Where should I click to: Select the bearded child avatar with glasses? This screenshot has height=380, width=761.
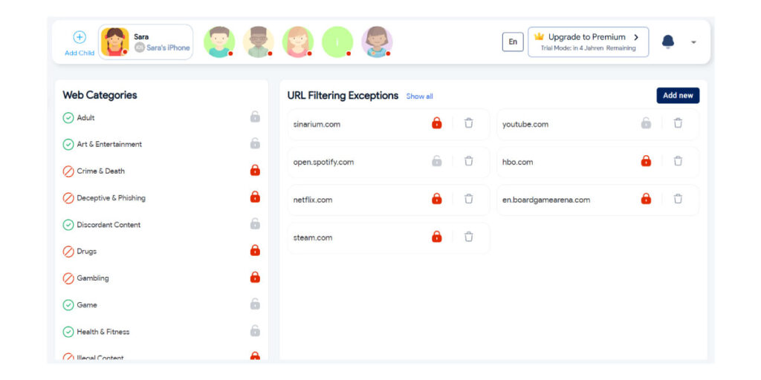click(258, 42)
